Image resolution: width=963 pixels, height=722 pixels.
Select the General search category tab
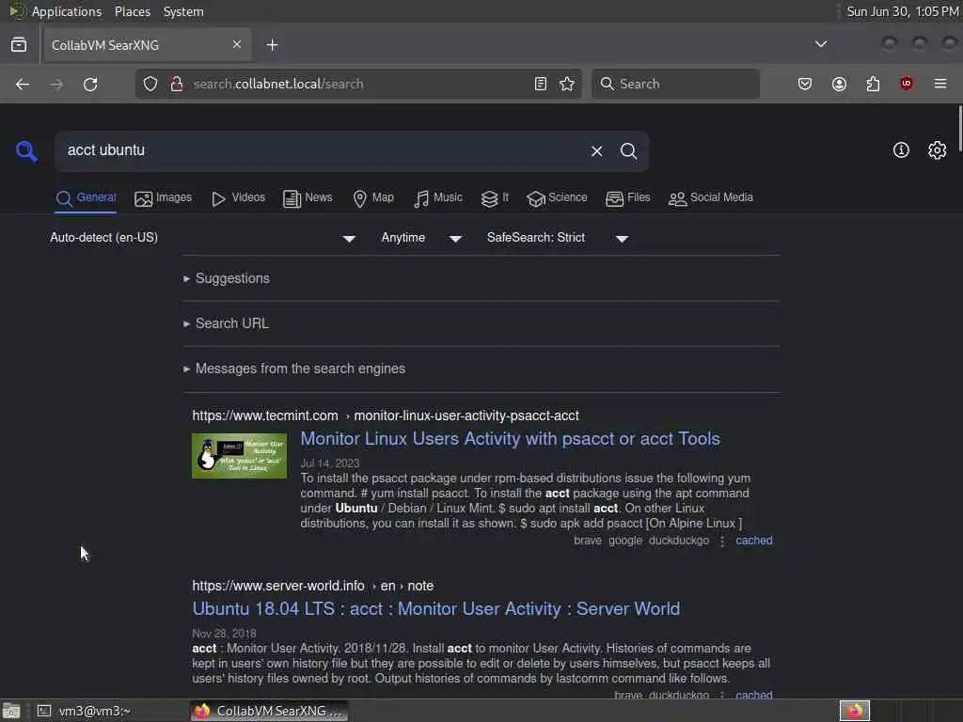[86, 197]
